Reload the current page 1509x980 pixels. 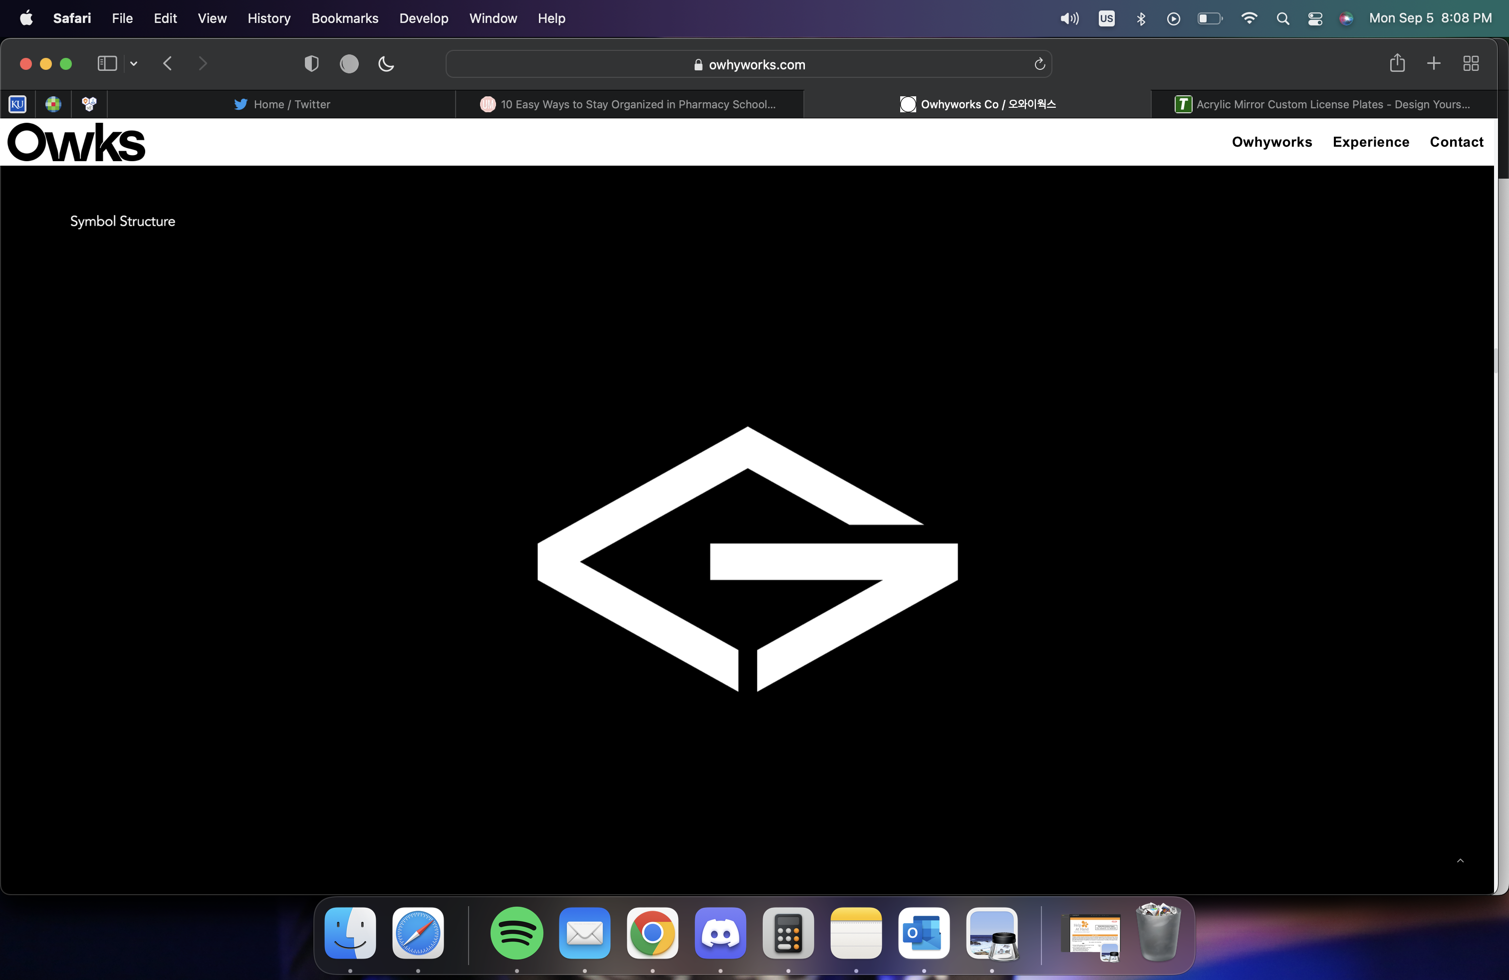[x=1039, y=64]
